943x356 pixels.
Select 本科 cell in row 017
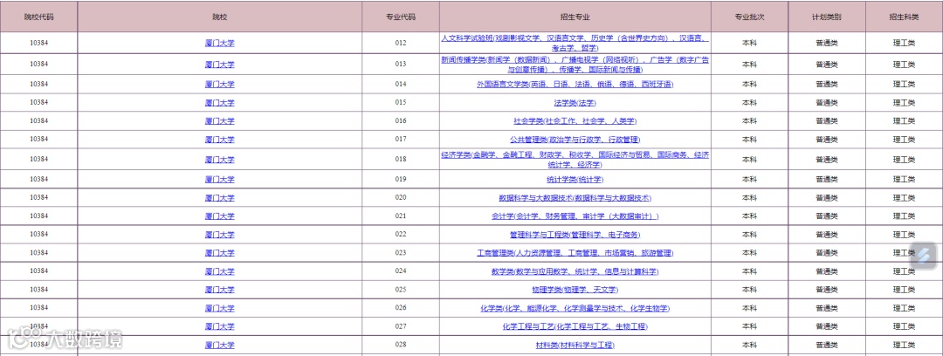pyautogui.click(x=749, y=139)
